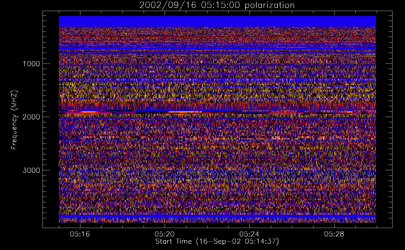Image resolution: width=405 pixels, height=250 pixels.
Task: Click the "05:16" time tick label
Action: [80, 234]
